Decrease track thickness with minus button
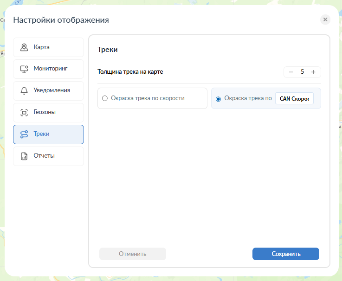The width and height of the screenshot is (342, 281). tap(291, 72)
